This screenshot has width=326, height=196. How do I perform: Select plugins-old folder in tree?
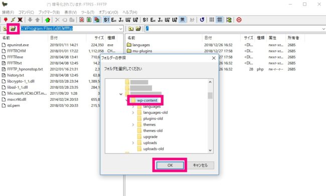tap(153, 118)
